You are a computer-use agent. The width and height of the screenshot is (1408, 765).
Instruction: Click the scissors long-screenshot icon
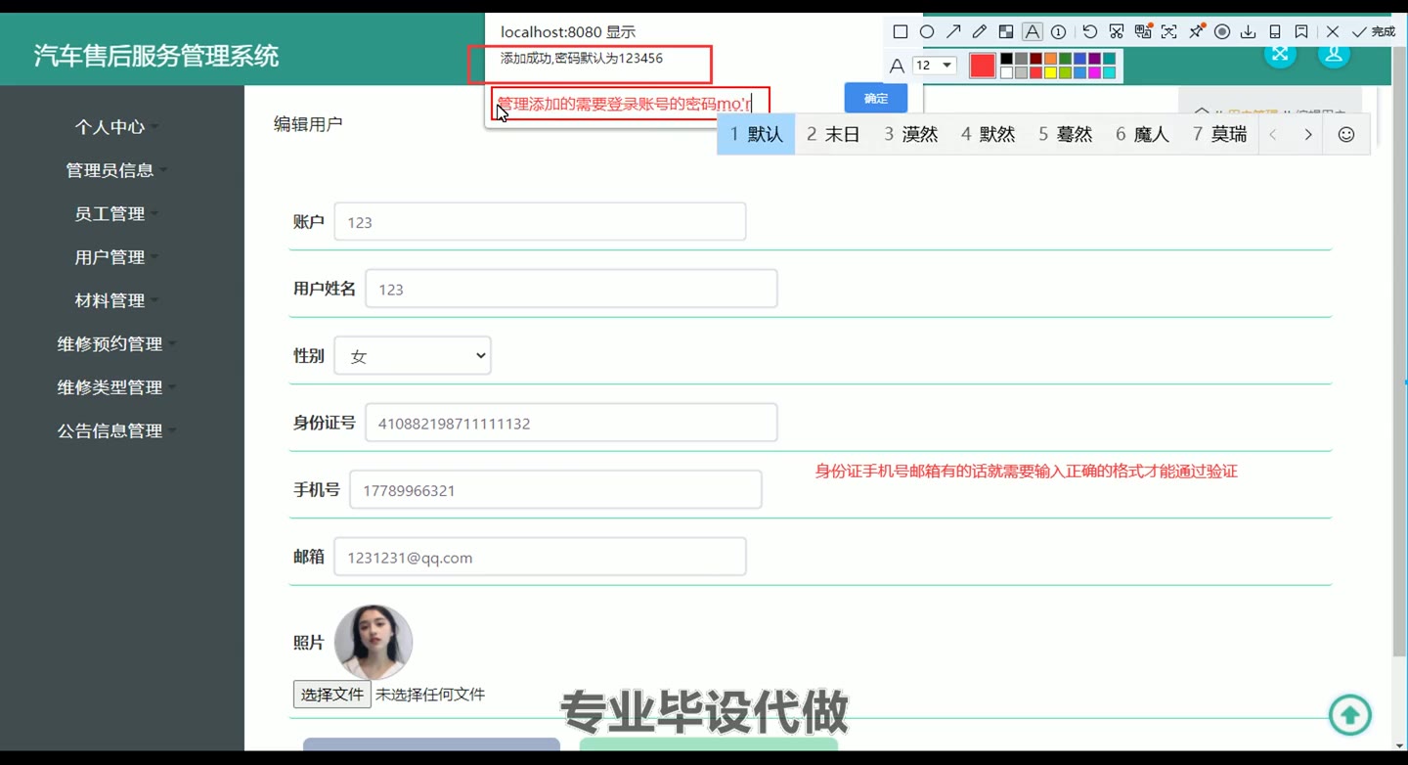pos(1117,31)
